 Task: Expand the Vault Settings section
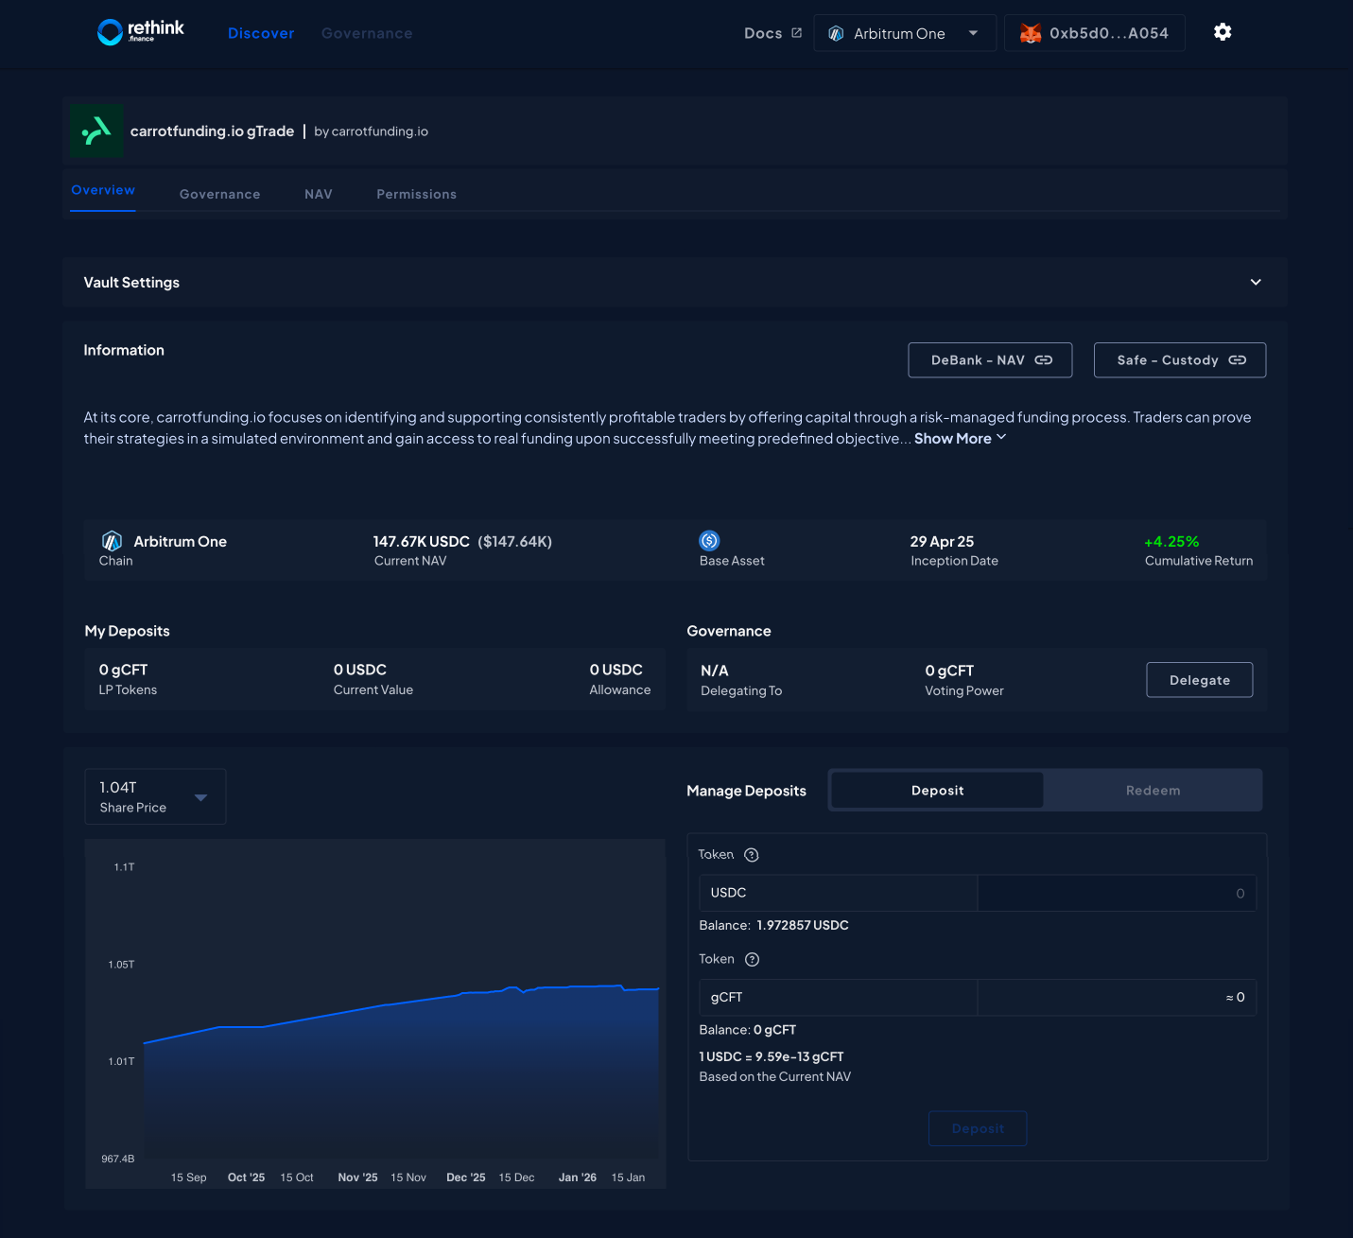point(1256,282)
